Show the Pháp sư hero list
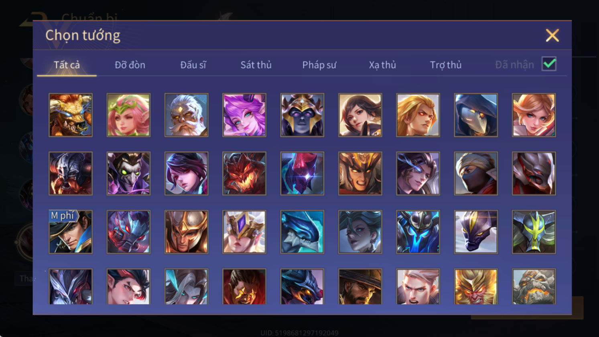This screenshot has height=337, width=599. [319, 65]
